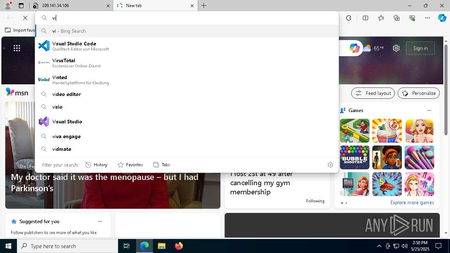Screen dimensions: 450x253
Task: Click the Edge profile avatar icon
Action: [7, 6]
